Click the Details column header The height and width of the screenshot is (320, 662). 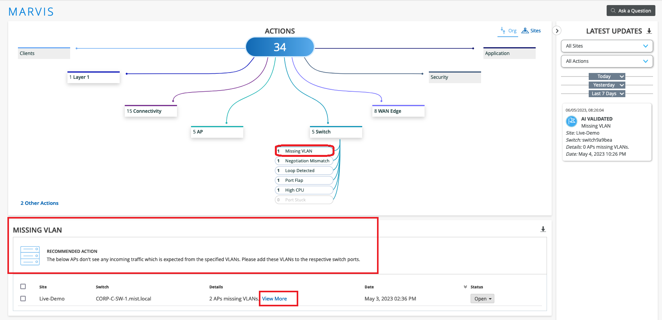coord(216,287)
